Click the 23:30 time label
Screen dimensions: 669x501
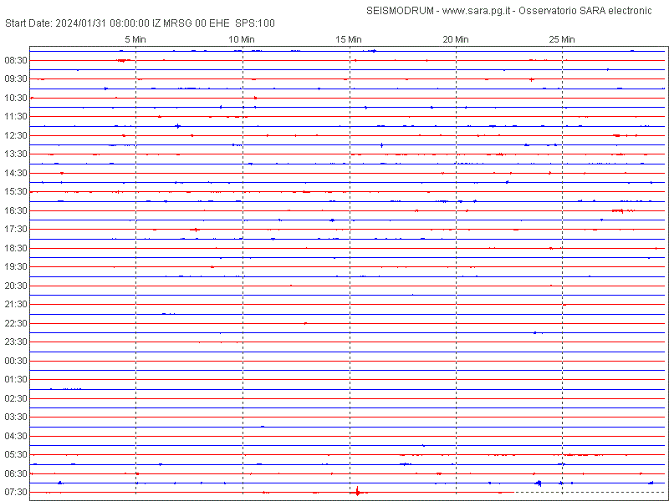coord(16,342)
